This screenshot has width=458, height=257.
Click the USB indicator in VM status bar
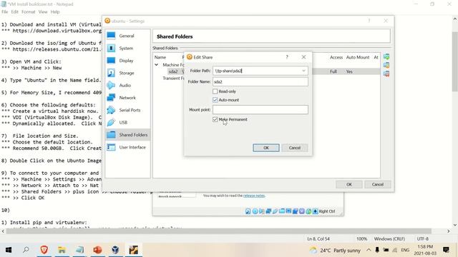275,211
